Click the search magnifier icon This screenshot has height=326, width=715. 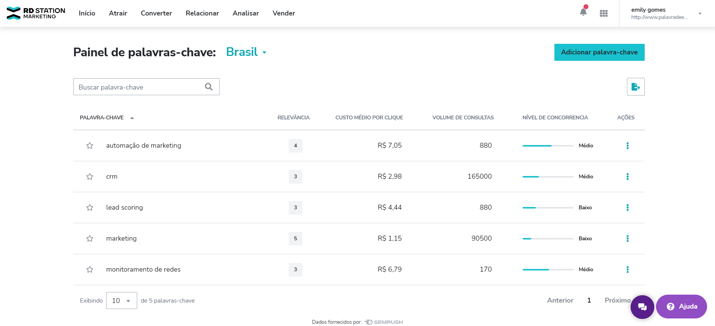pos(209,87)
